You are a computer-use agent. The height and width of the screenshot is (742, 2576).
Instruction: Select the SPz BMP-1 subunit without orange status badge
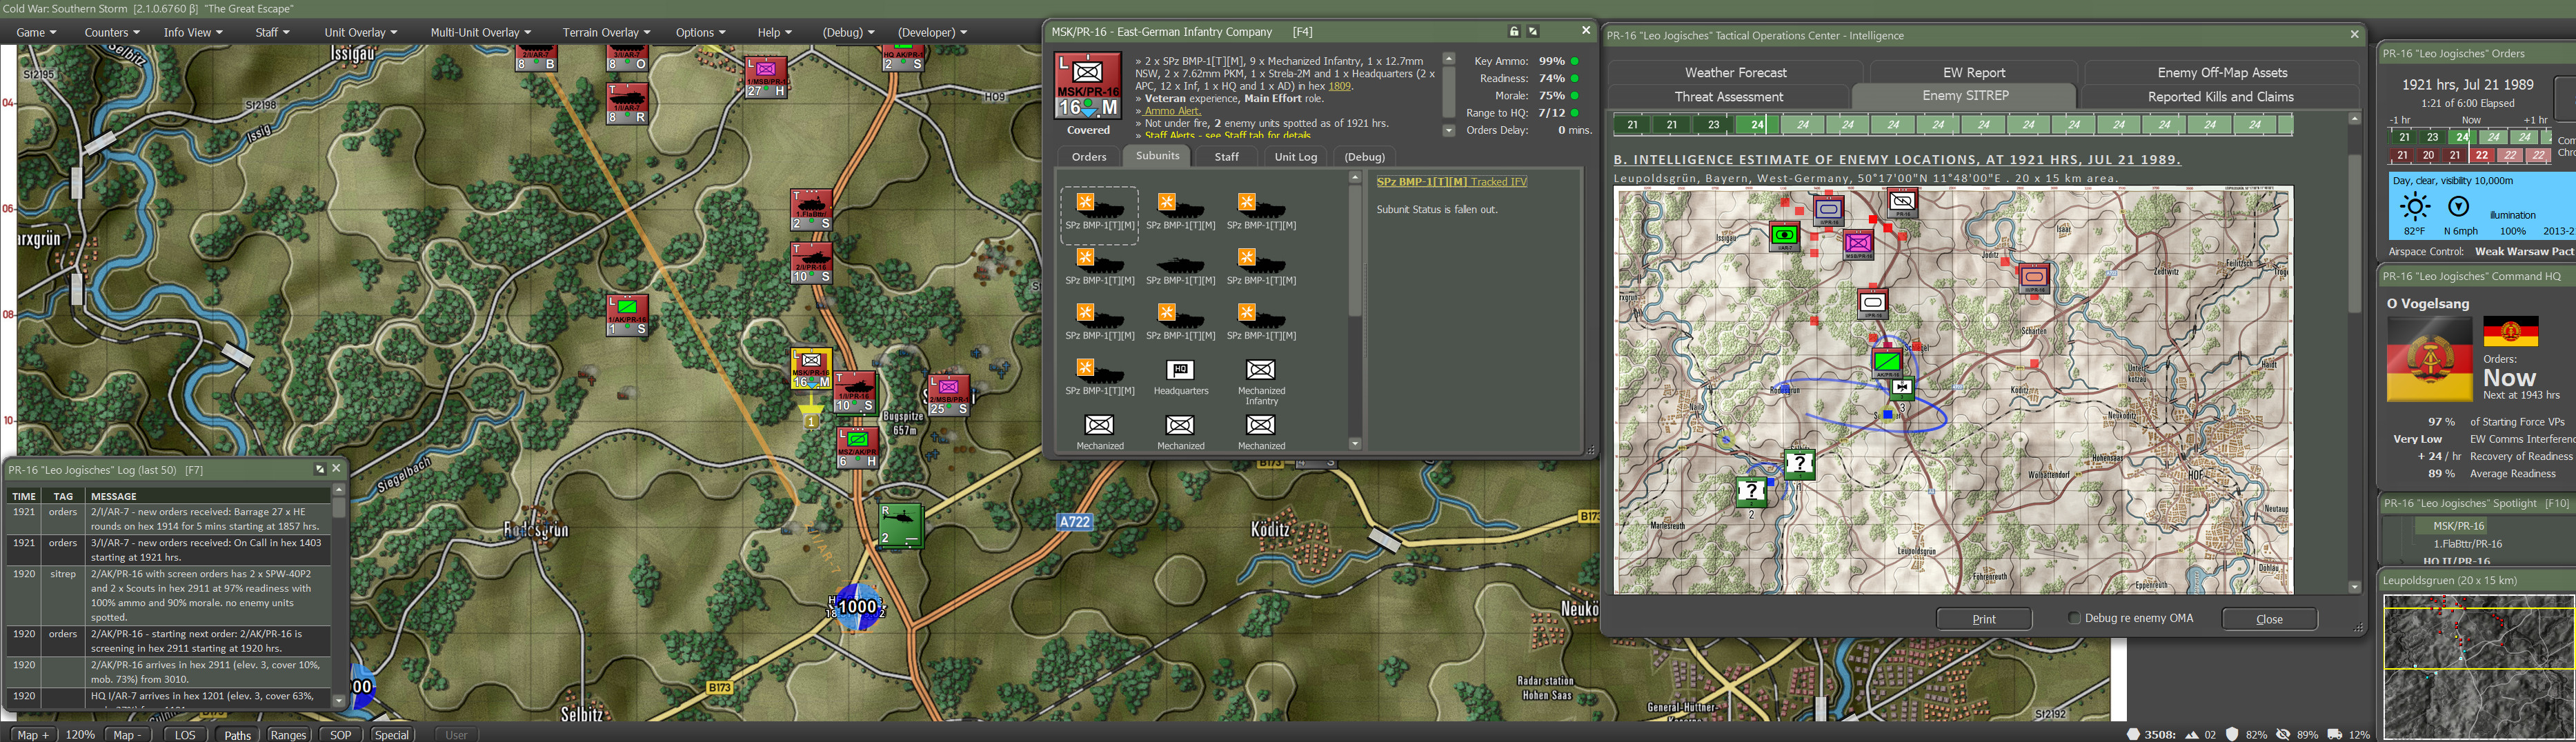tap(1180, 266)
